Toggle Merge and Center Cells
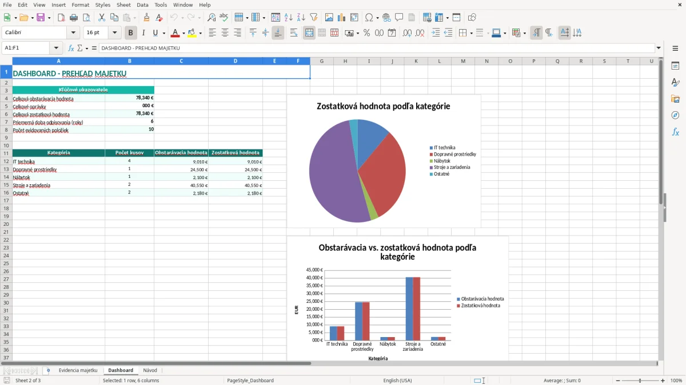This screenshot has height=385, width=686. click(309, 33)
